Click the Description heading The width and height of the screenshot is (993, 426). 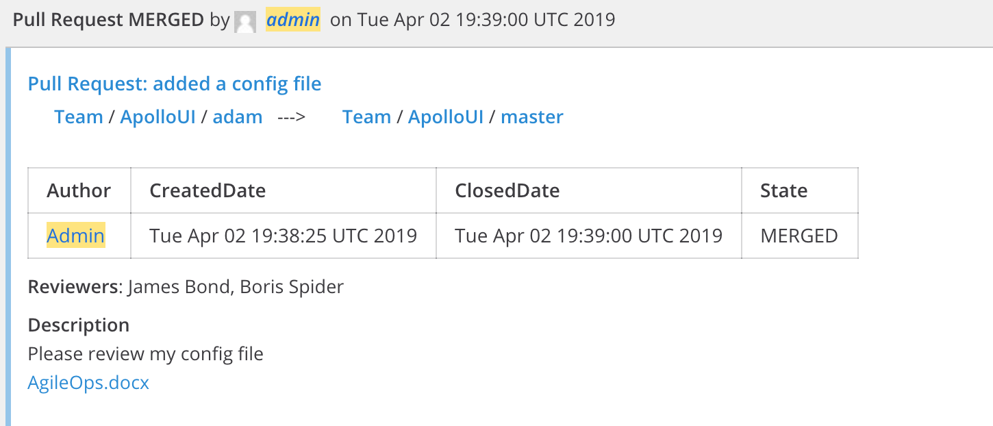click(79, 325)
